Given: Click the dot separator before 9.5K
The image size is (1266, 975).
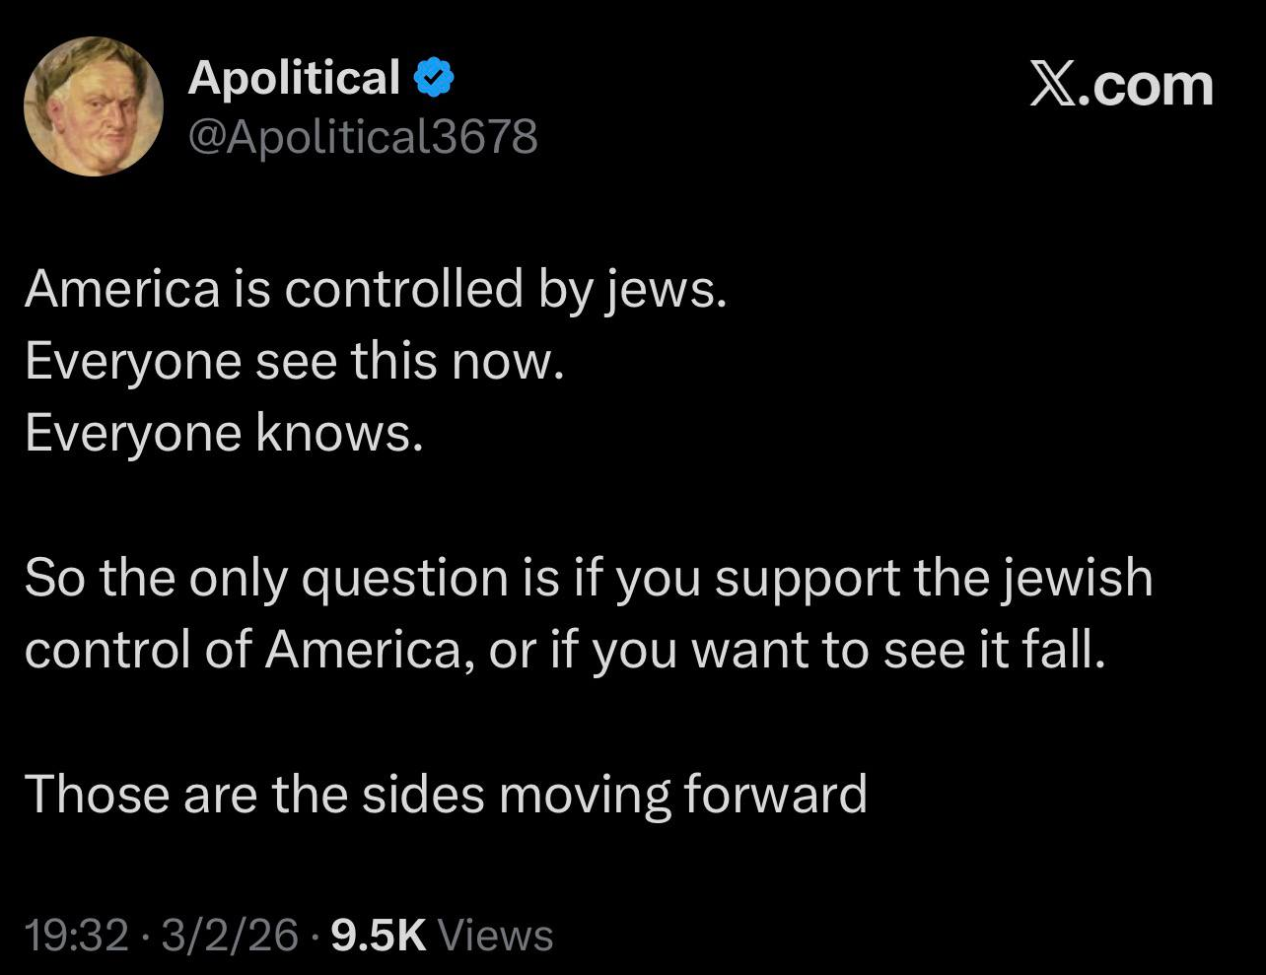Looking at the screenshot, I should [315, 935].
